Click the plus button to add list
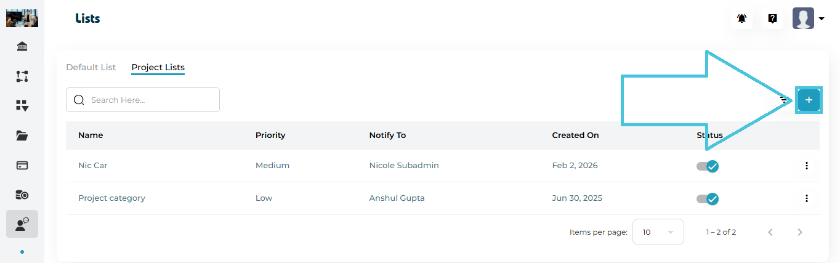This screenshot has height=263, width=840. pos(809,100)
